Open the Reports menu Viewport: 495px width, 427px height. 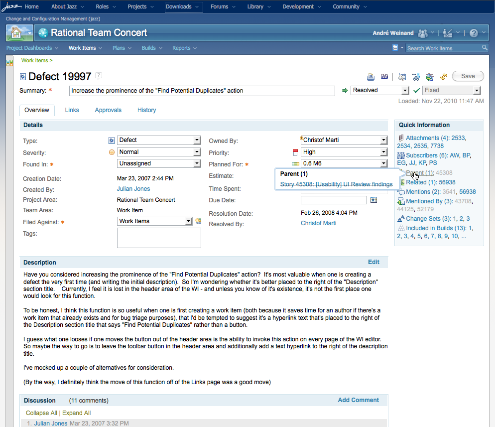pyautogui.click(x=184, y=48)
